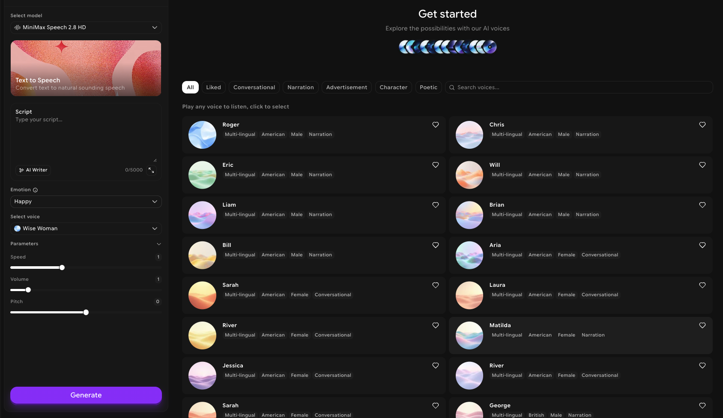
Task: Click Jessica voice name
Action: pos(233,366)
